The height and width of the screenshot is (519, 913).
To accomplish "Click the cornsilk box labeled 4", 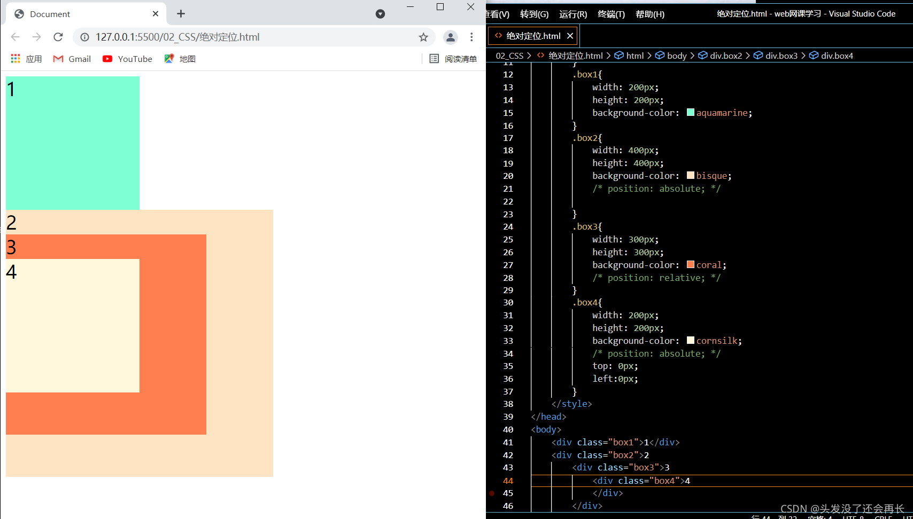I will click(73, 326).
